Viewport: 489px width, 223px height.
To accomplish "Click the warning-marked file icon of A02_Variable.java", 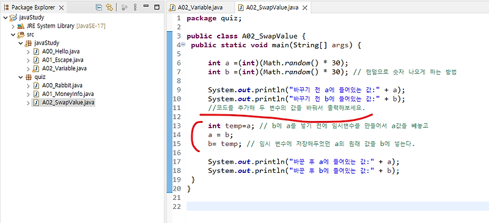I will pos(36,68).
